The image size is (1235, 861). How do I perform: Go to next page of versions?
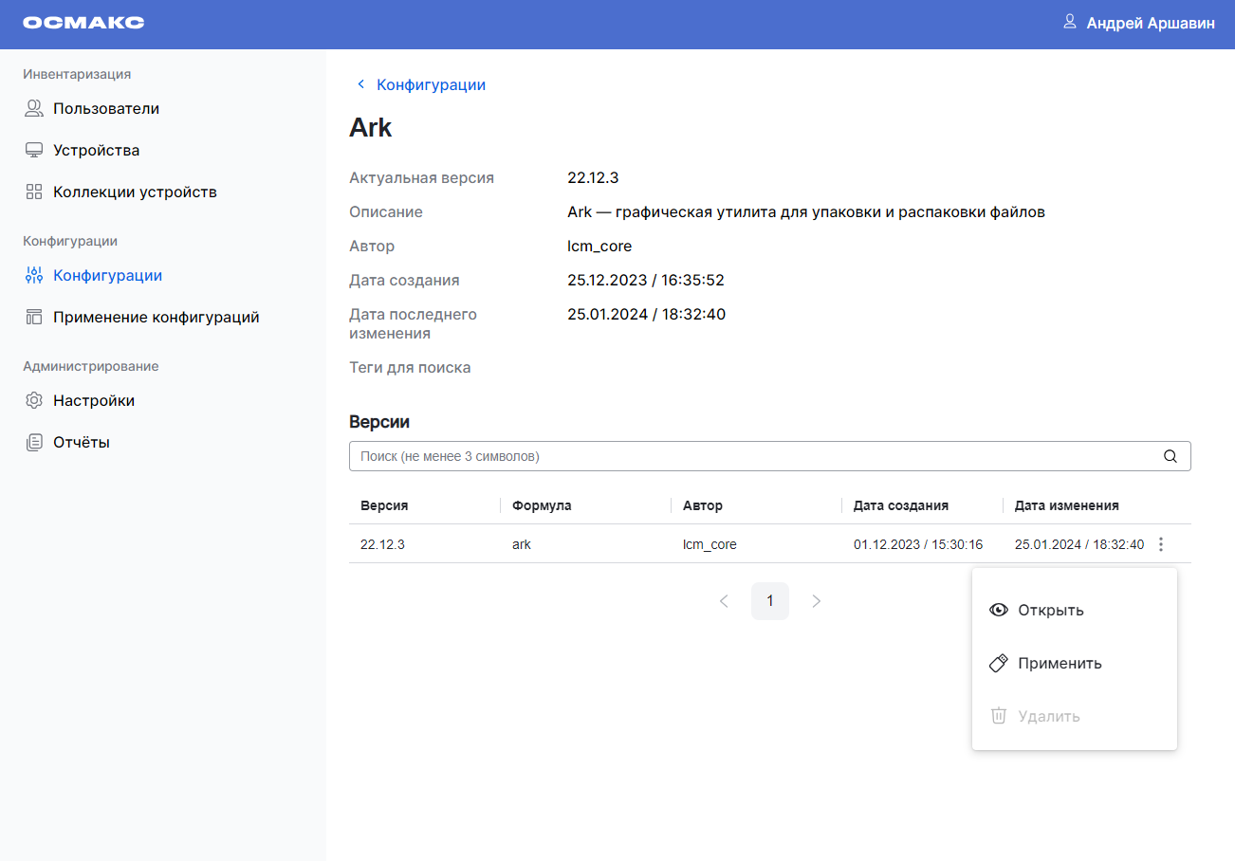coord(816,601)
